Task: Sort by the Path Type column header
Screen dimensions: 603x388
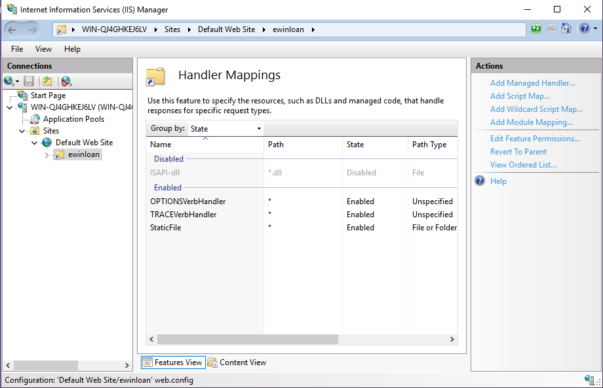Action: tap(433, 145)
